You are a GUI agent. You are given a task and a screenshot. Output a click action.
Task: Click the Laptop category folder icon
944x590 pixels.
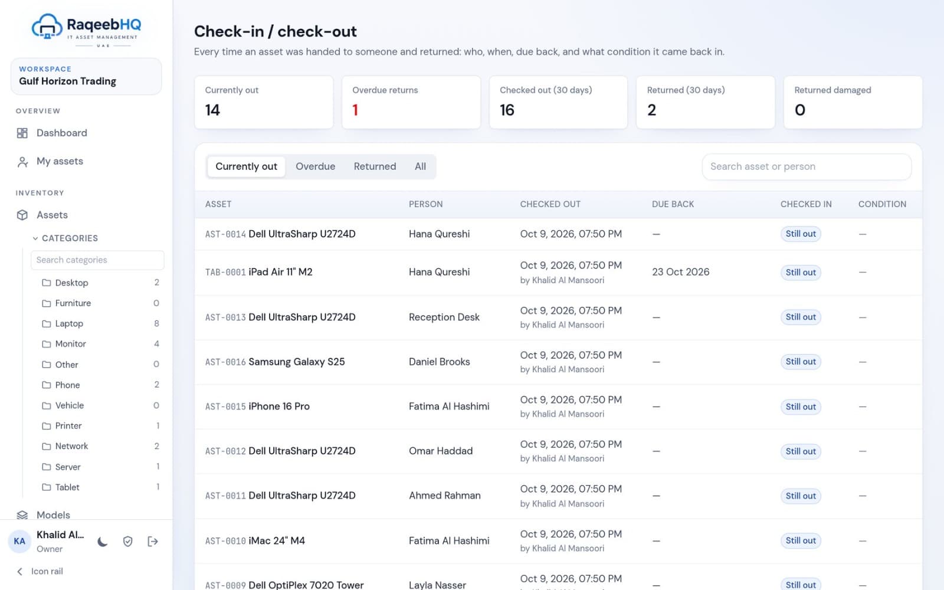coord(47,324)
